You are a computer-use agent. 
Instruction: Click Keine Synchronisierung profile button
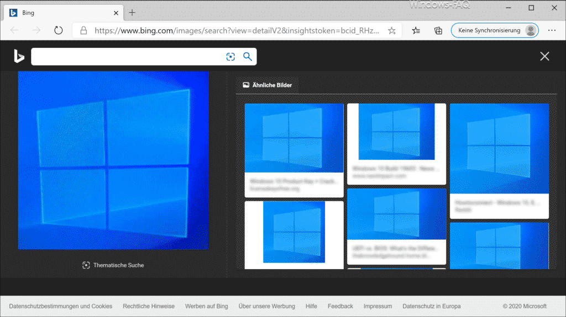[495, 30]
